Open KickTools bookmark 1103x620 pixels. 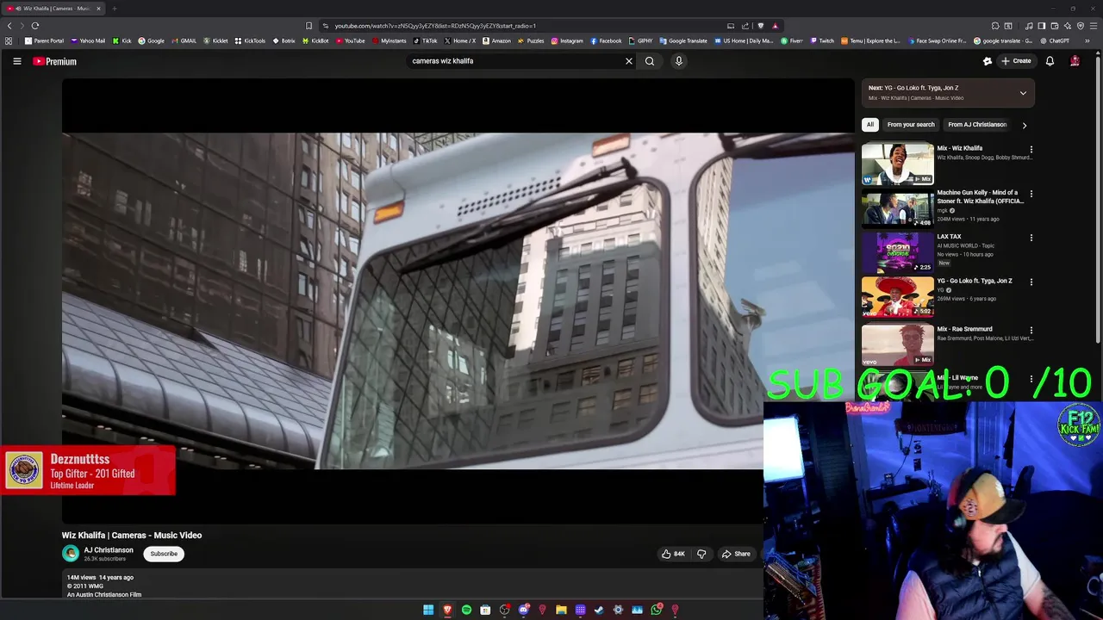(250, 40)
